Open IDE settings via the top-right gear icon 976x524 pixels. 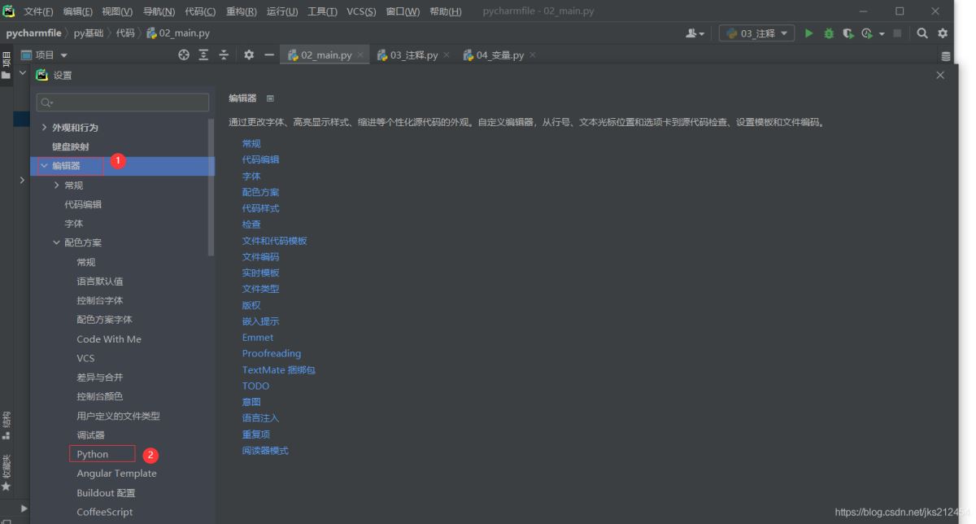pyautogui.click(x=942, y=33)
